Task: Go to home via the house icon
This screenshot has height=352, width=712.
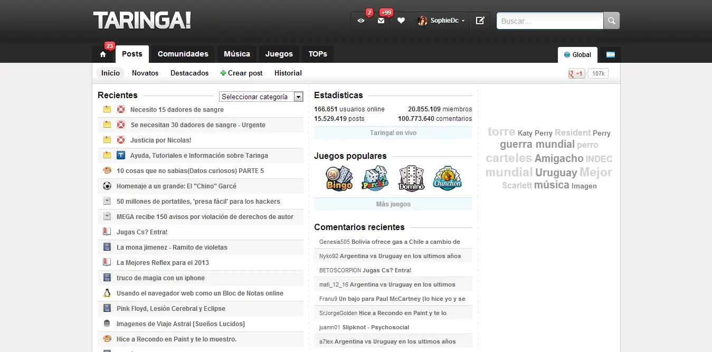Action: click(103, 54)
